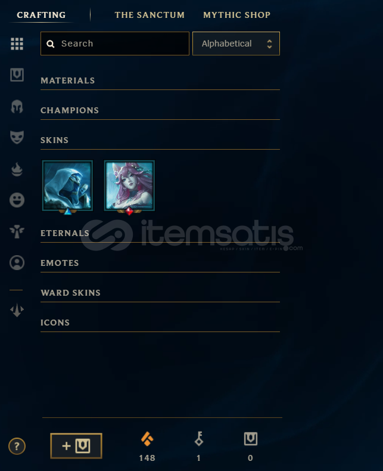Filter loot by the chest materials icon
This screenshot has height=471, width=383.
(x=17, y=75)
